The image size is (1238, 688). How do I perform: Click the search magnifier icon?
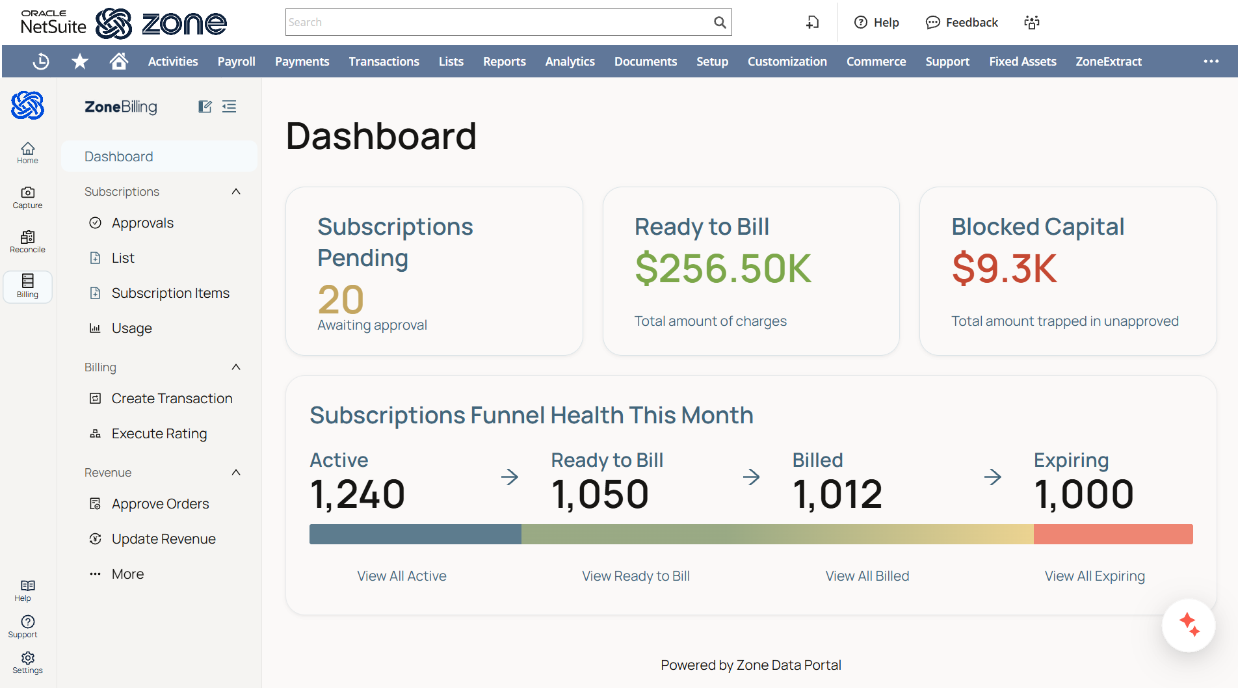click(x=720, y=22)
